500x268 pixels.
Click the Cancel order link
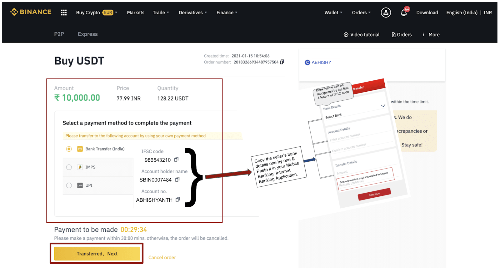pos(162,257)
